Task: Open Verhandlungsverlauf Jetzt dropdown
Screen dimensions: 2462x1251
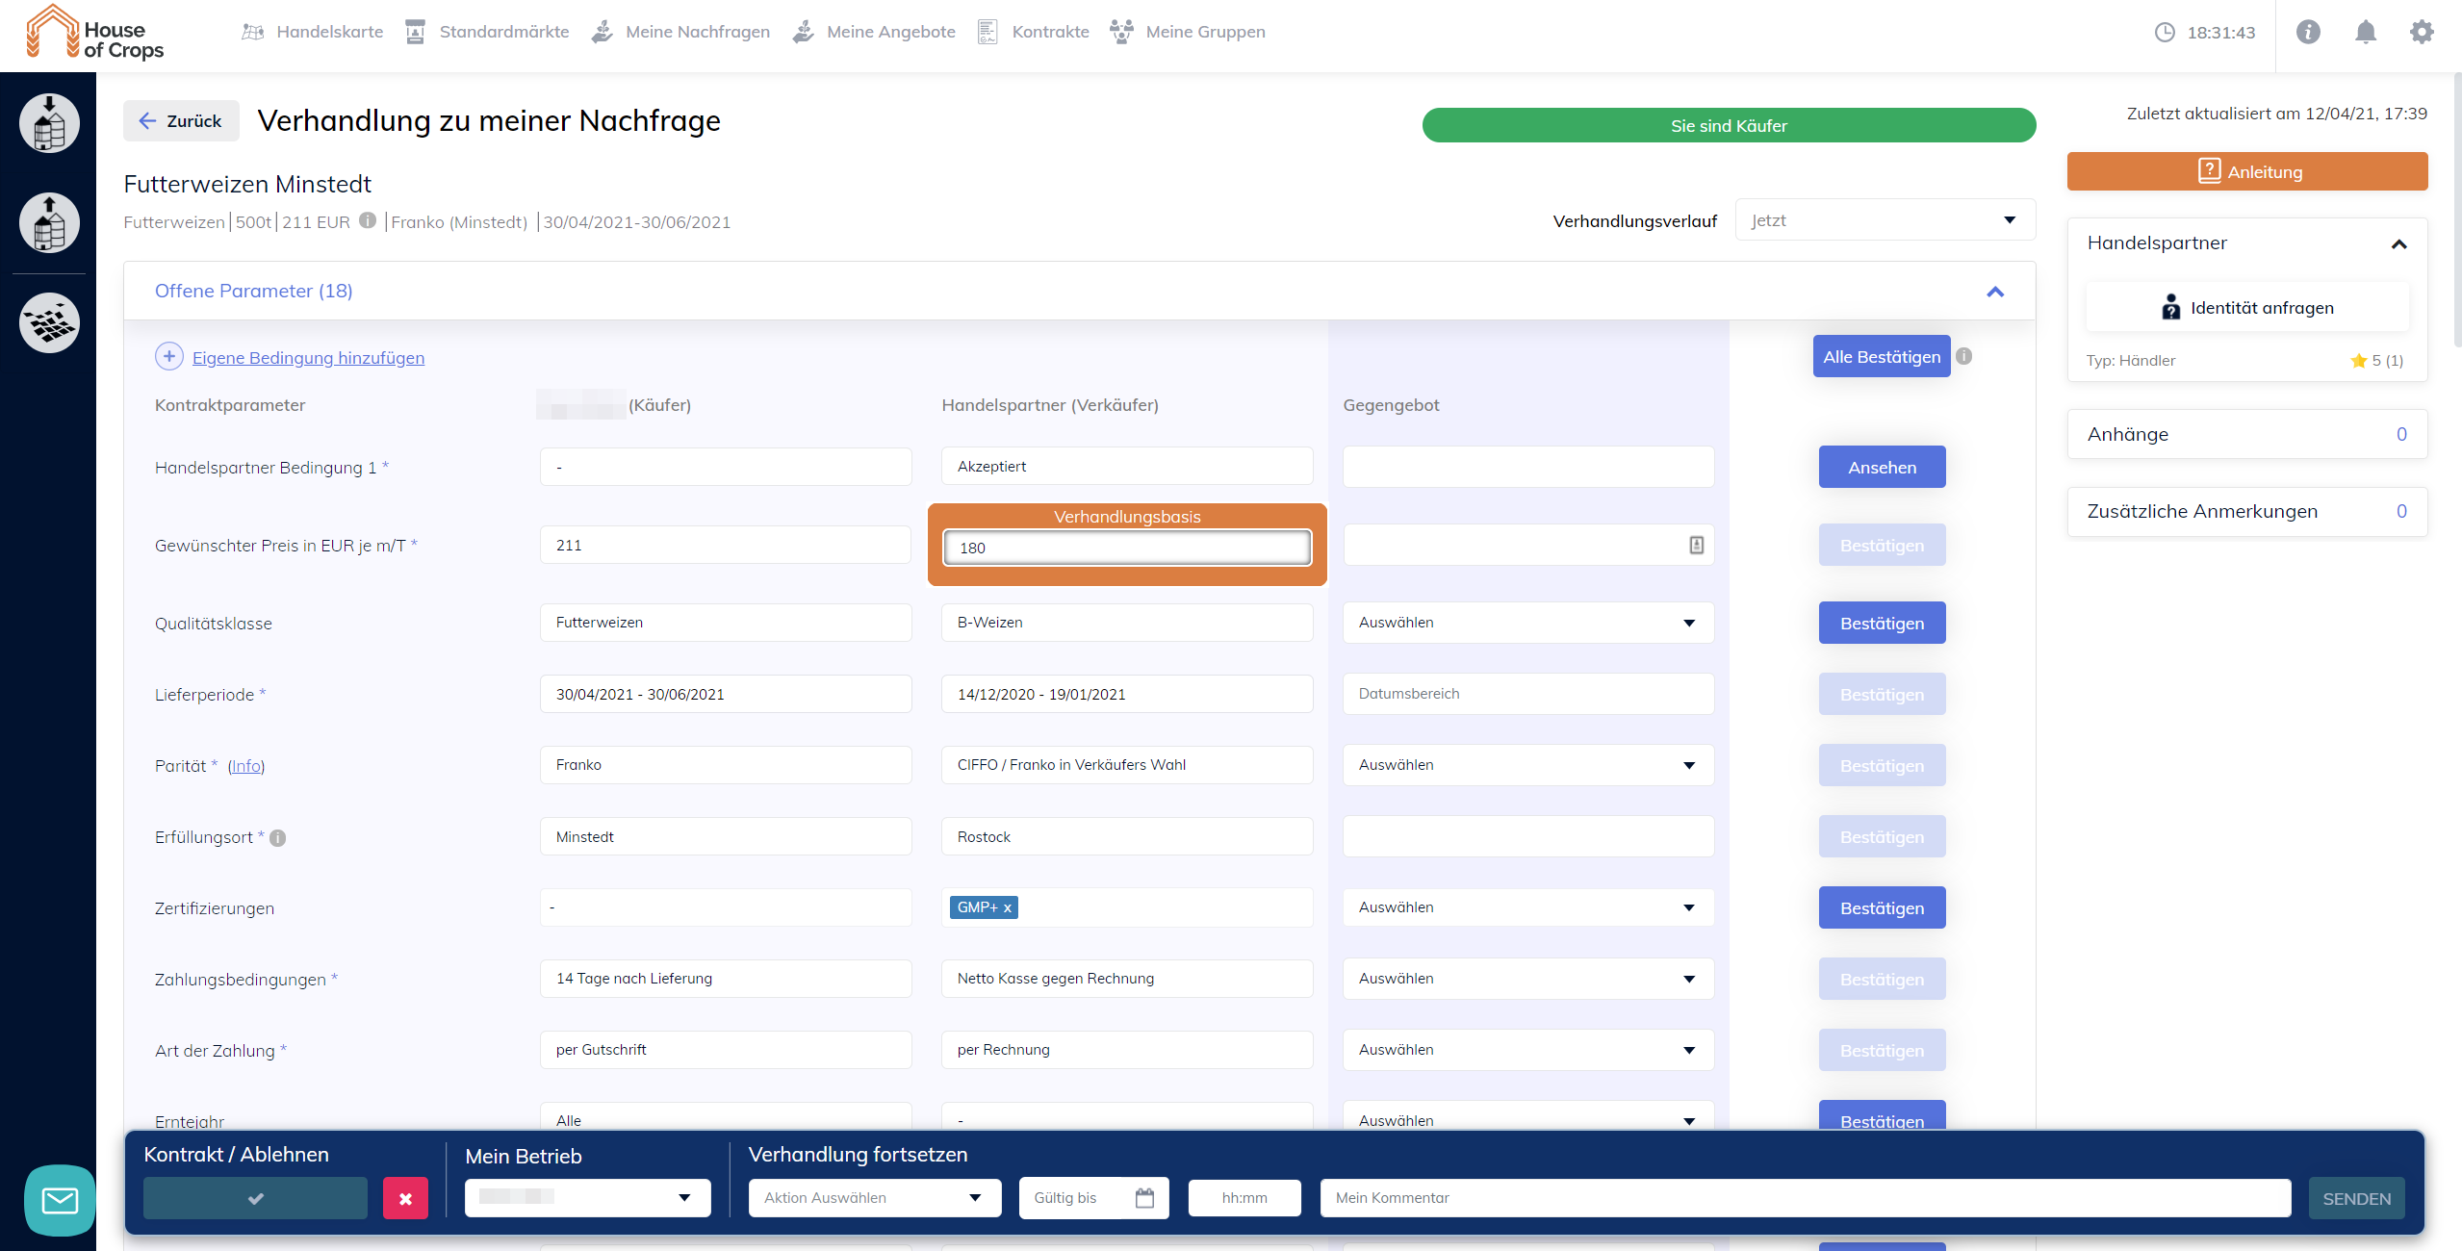Action: 1885,220
